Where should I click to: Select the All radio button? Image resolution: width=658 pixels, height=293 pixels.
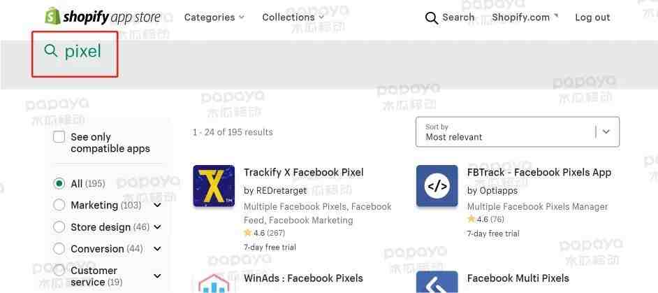[x=59, y=183]
